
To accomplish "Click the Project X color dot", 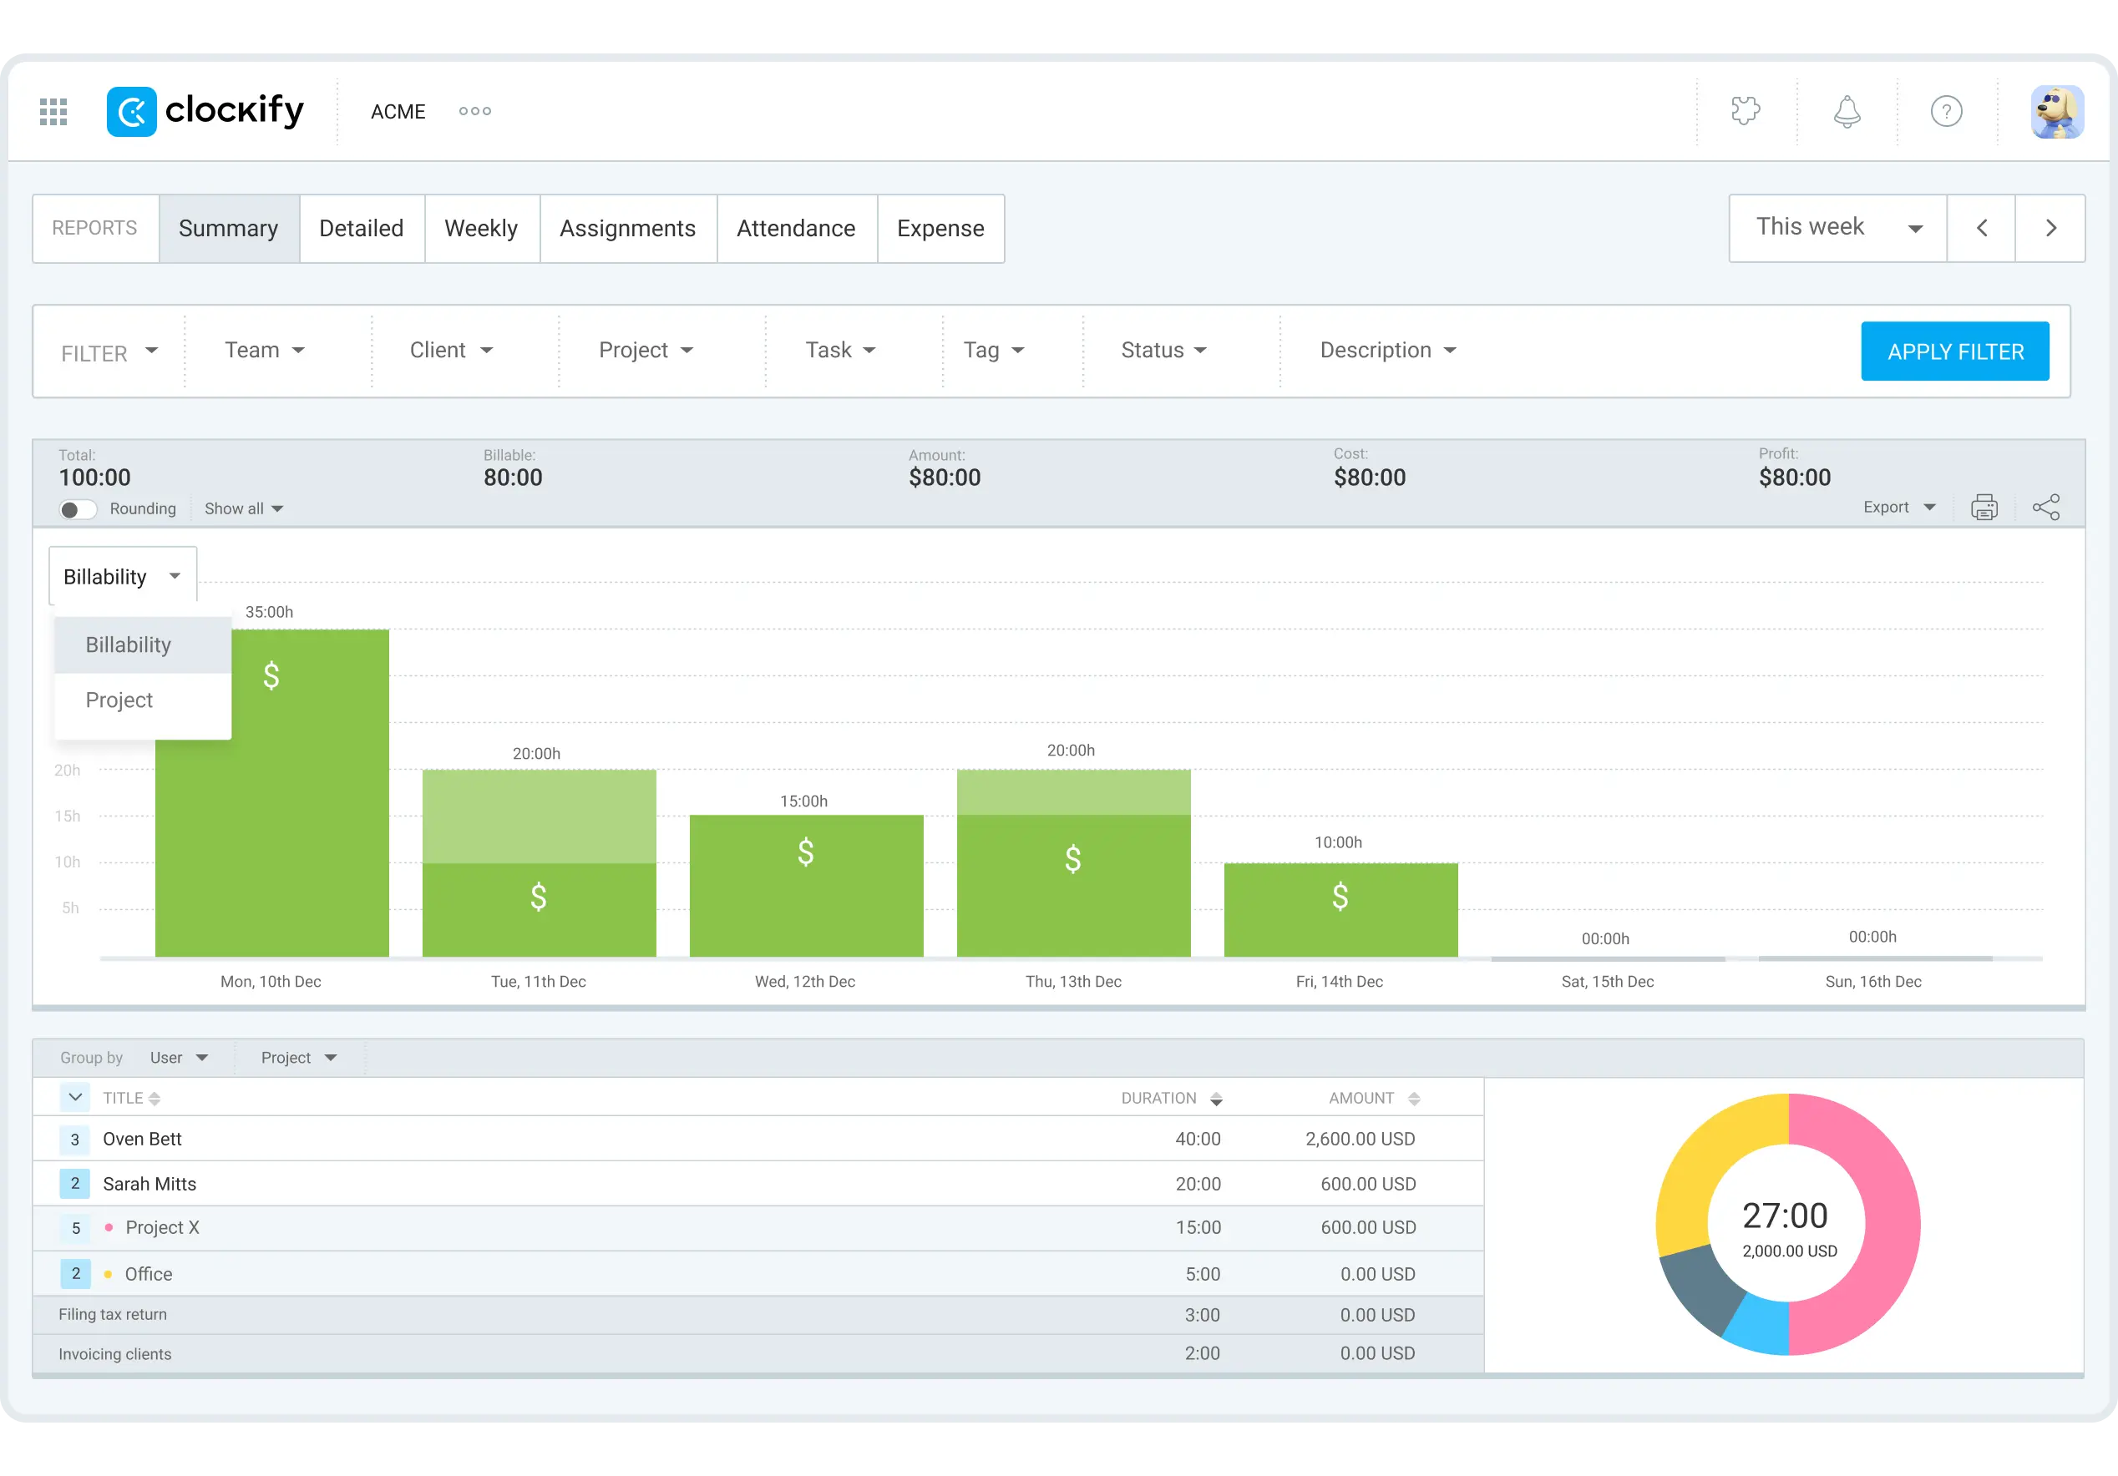I will [x=109, y=1227].
